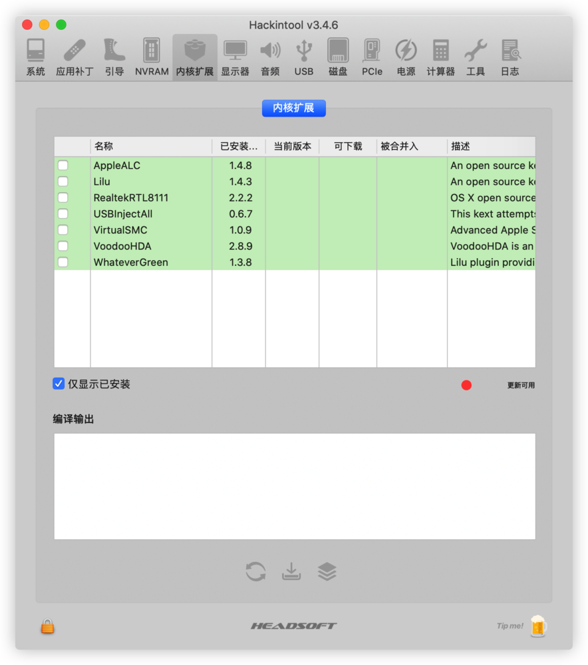
Task: Open the NVRAM section
Action: coord(152,57)
